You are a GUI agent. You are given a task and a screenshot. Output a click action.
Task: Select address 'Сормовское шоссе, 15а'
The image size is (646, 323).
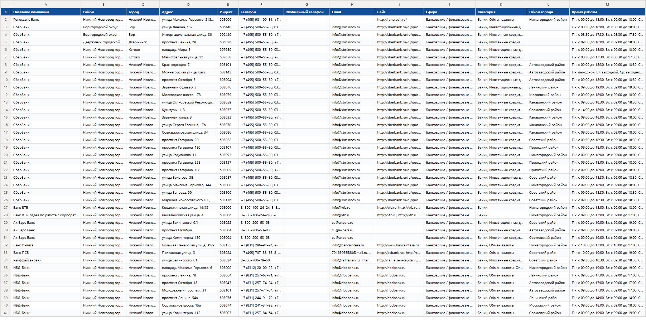click(x=188, y=305)
